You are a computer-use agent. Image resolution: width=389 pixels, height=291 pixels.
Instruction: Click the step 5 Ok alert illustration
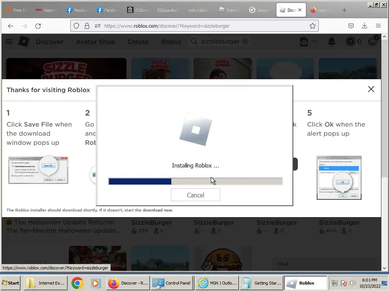point(339,177)
